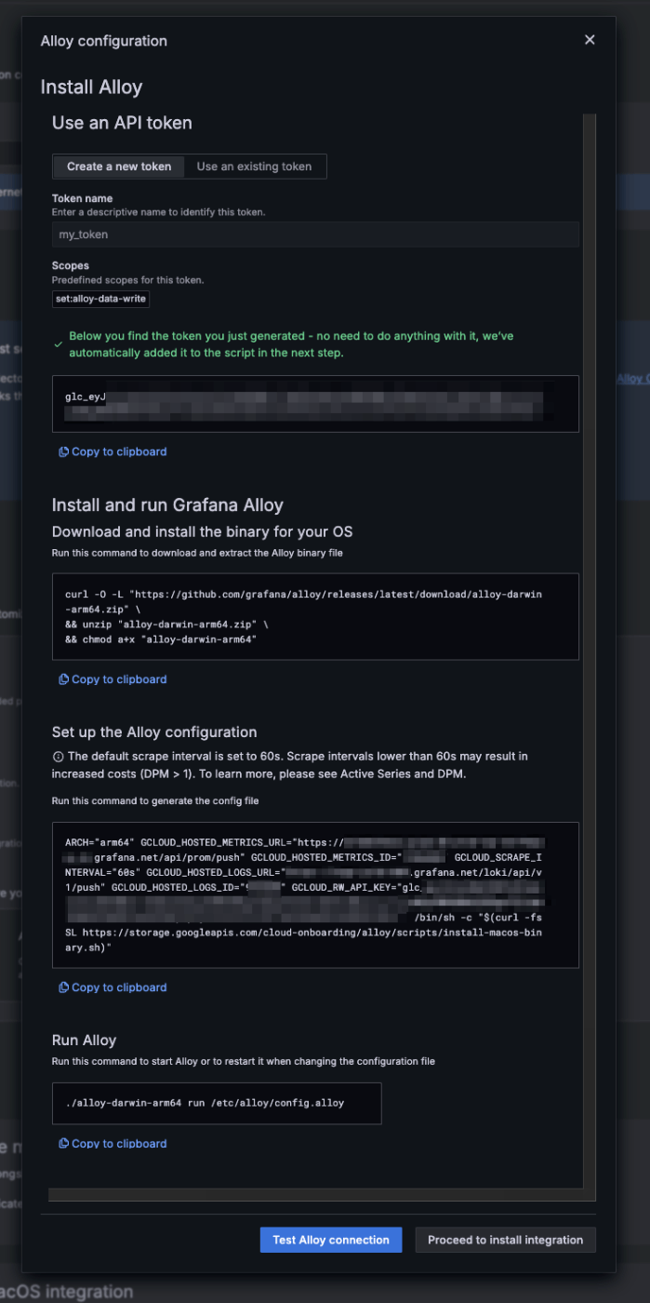Click the 'Install Alloy' heading
The width and height of the screenshot is (650, 1303).
point(91,87)
